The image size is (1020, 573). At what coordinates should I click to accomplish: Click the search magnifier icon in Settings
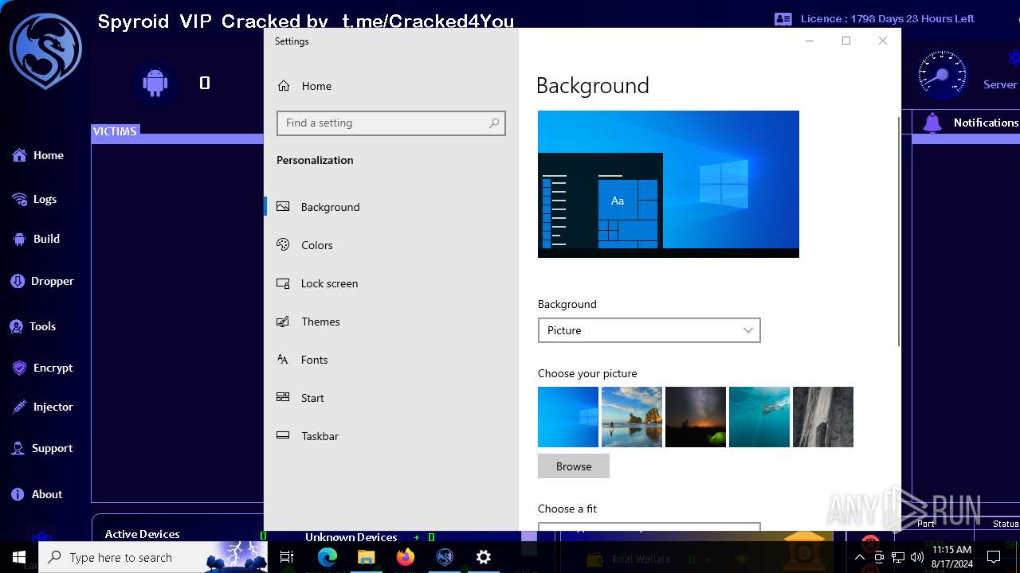coord(494,123)
